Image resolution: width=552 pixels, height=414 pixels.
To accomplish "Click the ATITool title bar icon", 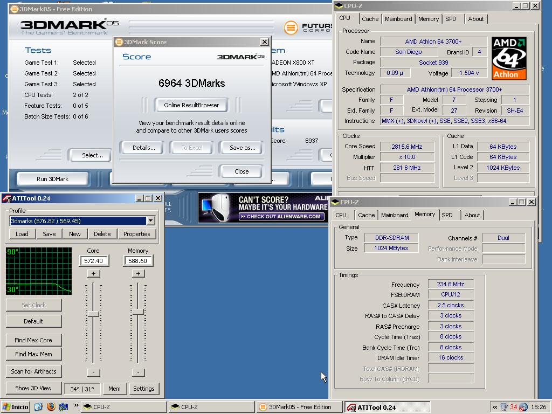I will click(6, 198).
